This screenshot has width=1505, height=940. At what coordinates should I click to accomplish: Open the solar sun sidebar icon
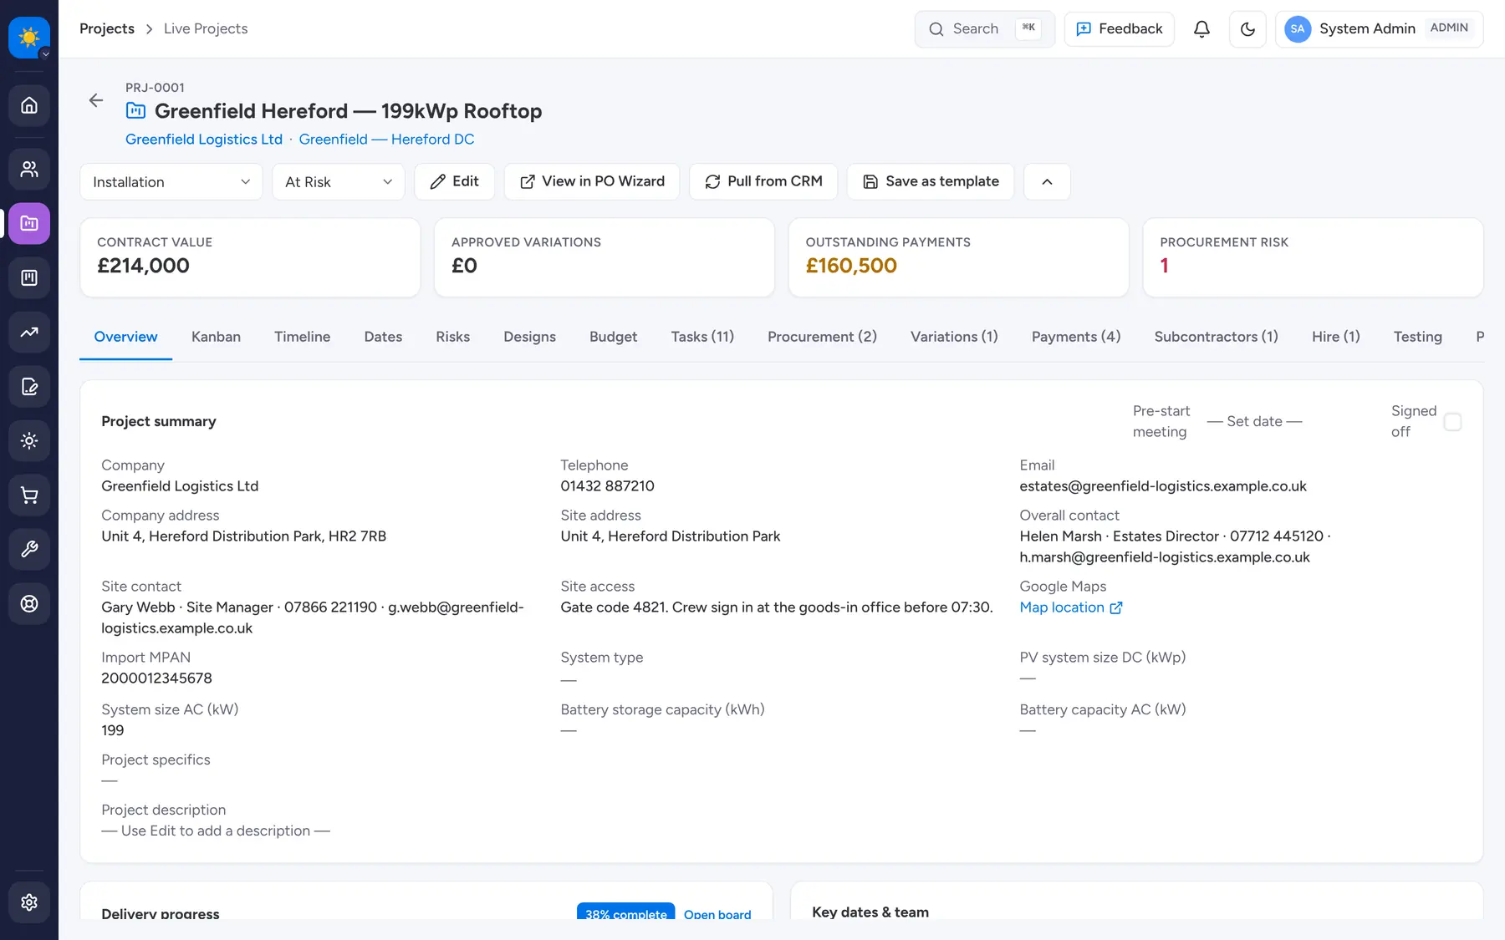coord(29,440)
